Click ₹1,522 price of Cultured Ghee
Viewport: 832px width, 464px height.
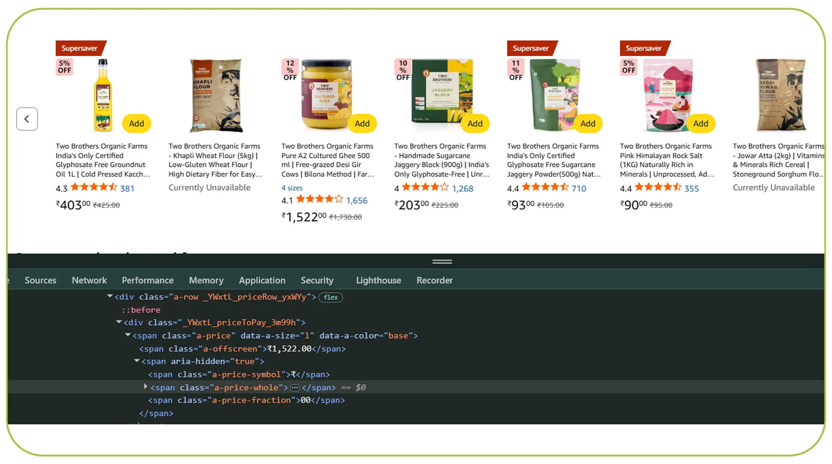point(304,217)
